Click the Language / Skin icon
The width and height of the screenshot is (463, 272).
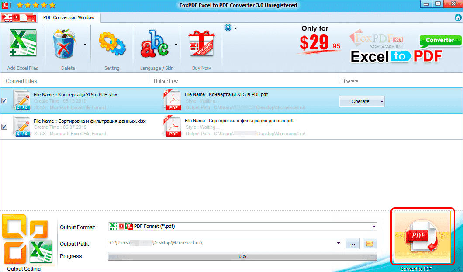pyautogui.click(x=154, y=44)
